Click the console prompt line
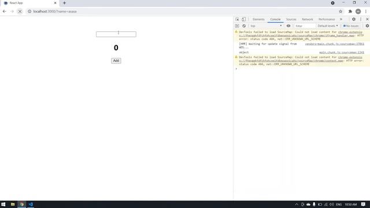370x208 pixels. coord(302,69)
